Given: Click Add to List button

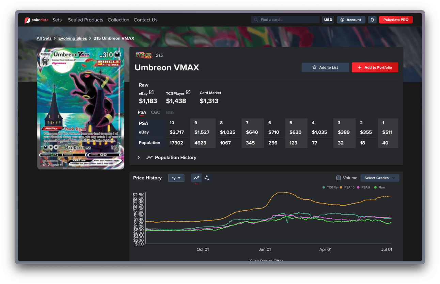Looking at the screenshot, I should [325, 67].
